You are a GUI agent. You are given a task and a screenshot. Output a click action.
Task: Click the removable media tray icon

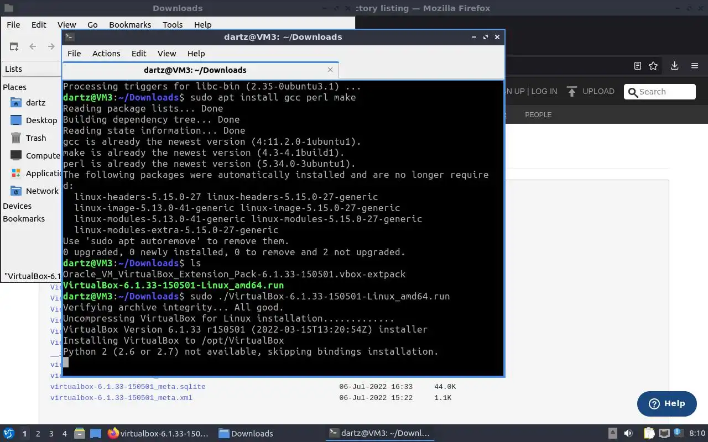point(613,434)
